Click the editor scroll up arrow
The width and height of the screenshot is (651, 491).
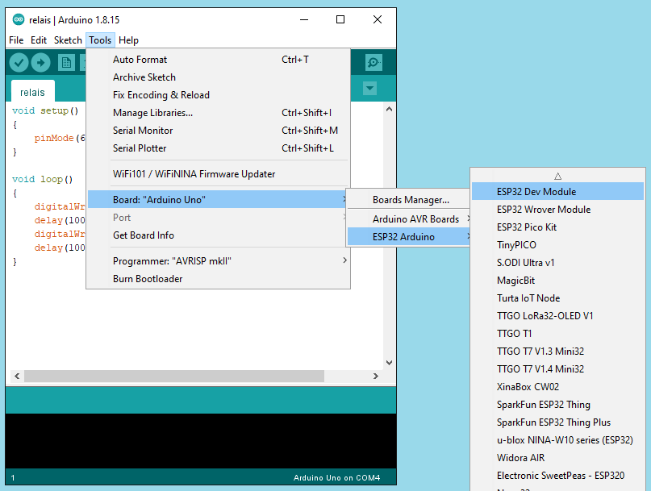389,109
